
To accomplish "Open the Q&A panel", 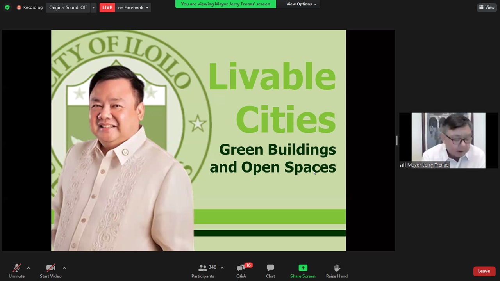I will click(241, 271).
